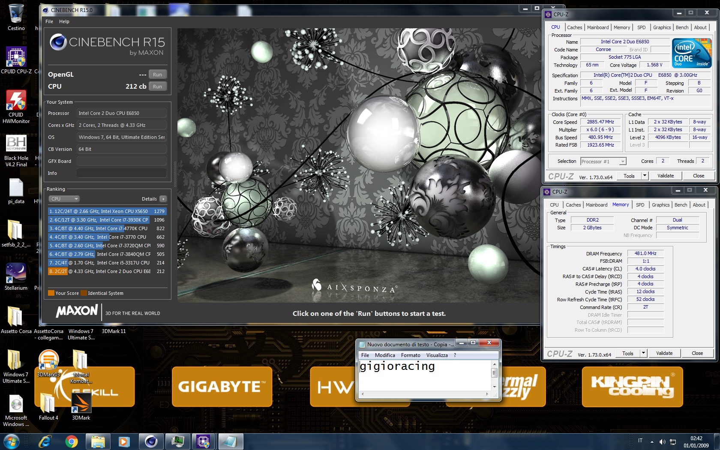Open the CPU ranking type dropdown
This screenshot has width=720, height=450.
tap(63, 199)
